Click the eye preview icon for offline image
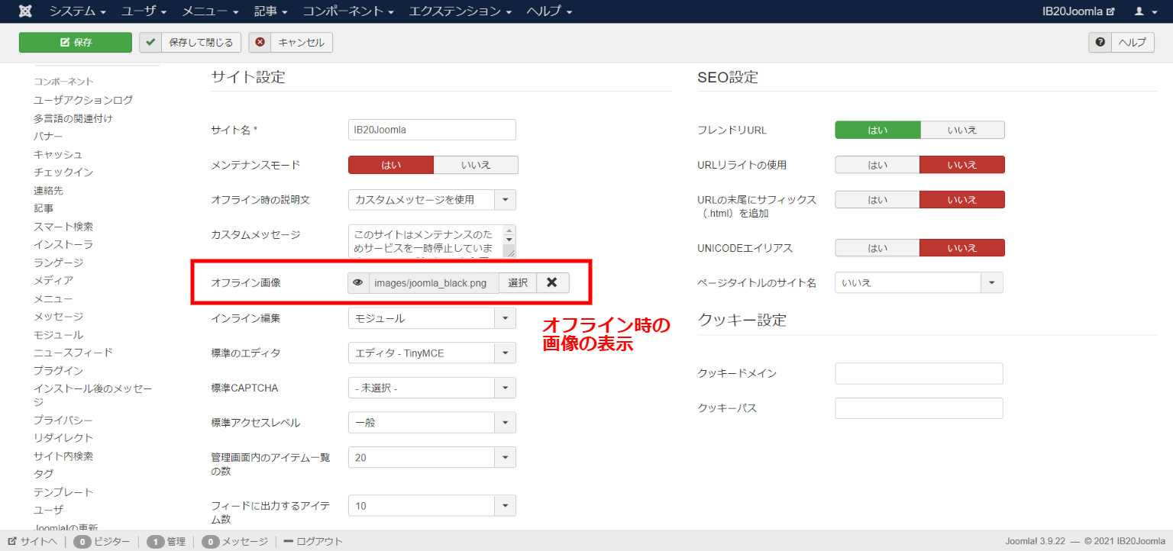Screen dimensions: 1173x551 pyautogui.click(x=357, y=283)
